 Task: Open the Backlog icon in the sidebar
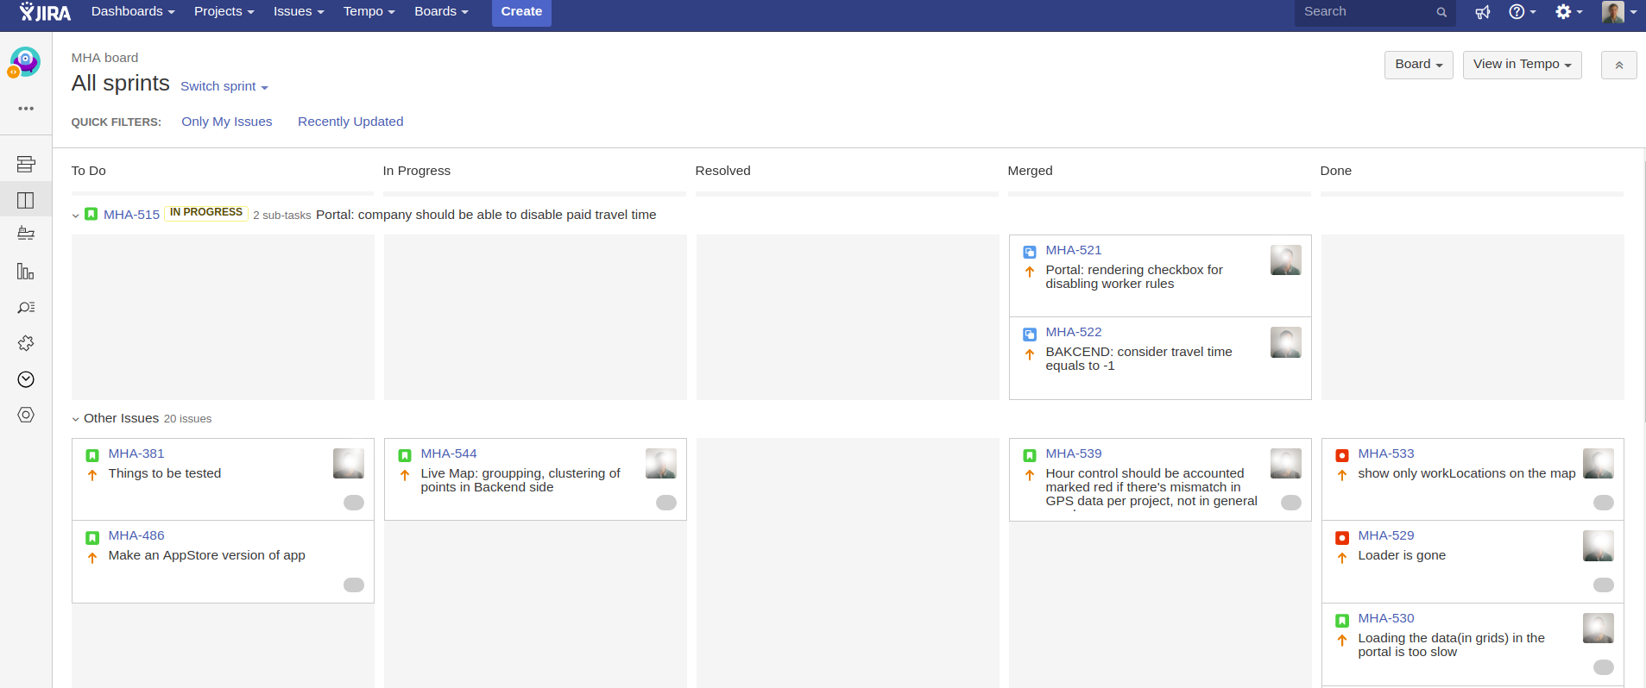(26, 164)
